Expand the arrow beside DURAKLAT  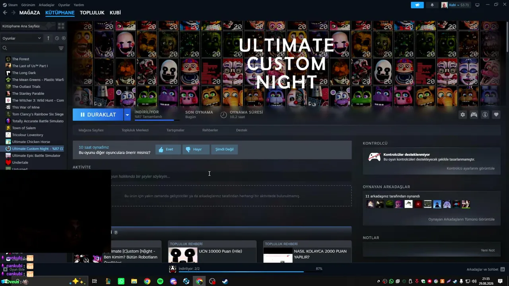(127, 114)
